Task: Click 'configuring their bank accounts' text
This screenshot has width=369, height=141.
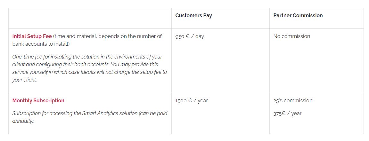Action: 74,64
